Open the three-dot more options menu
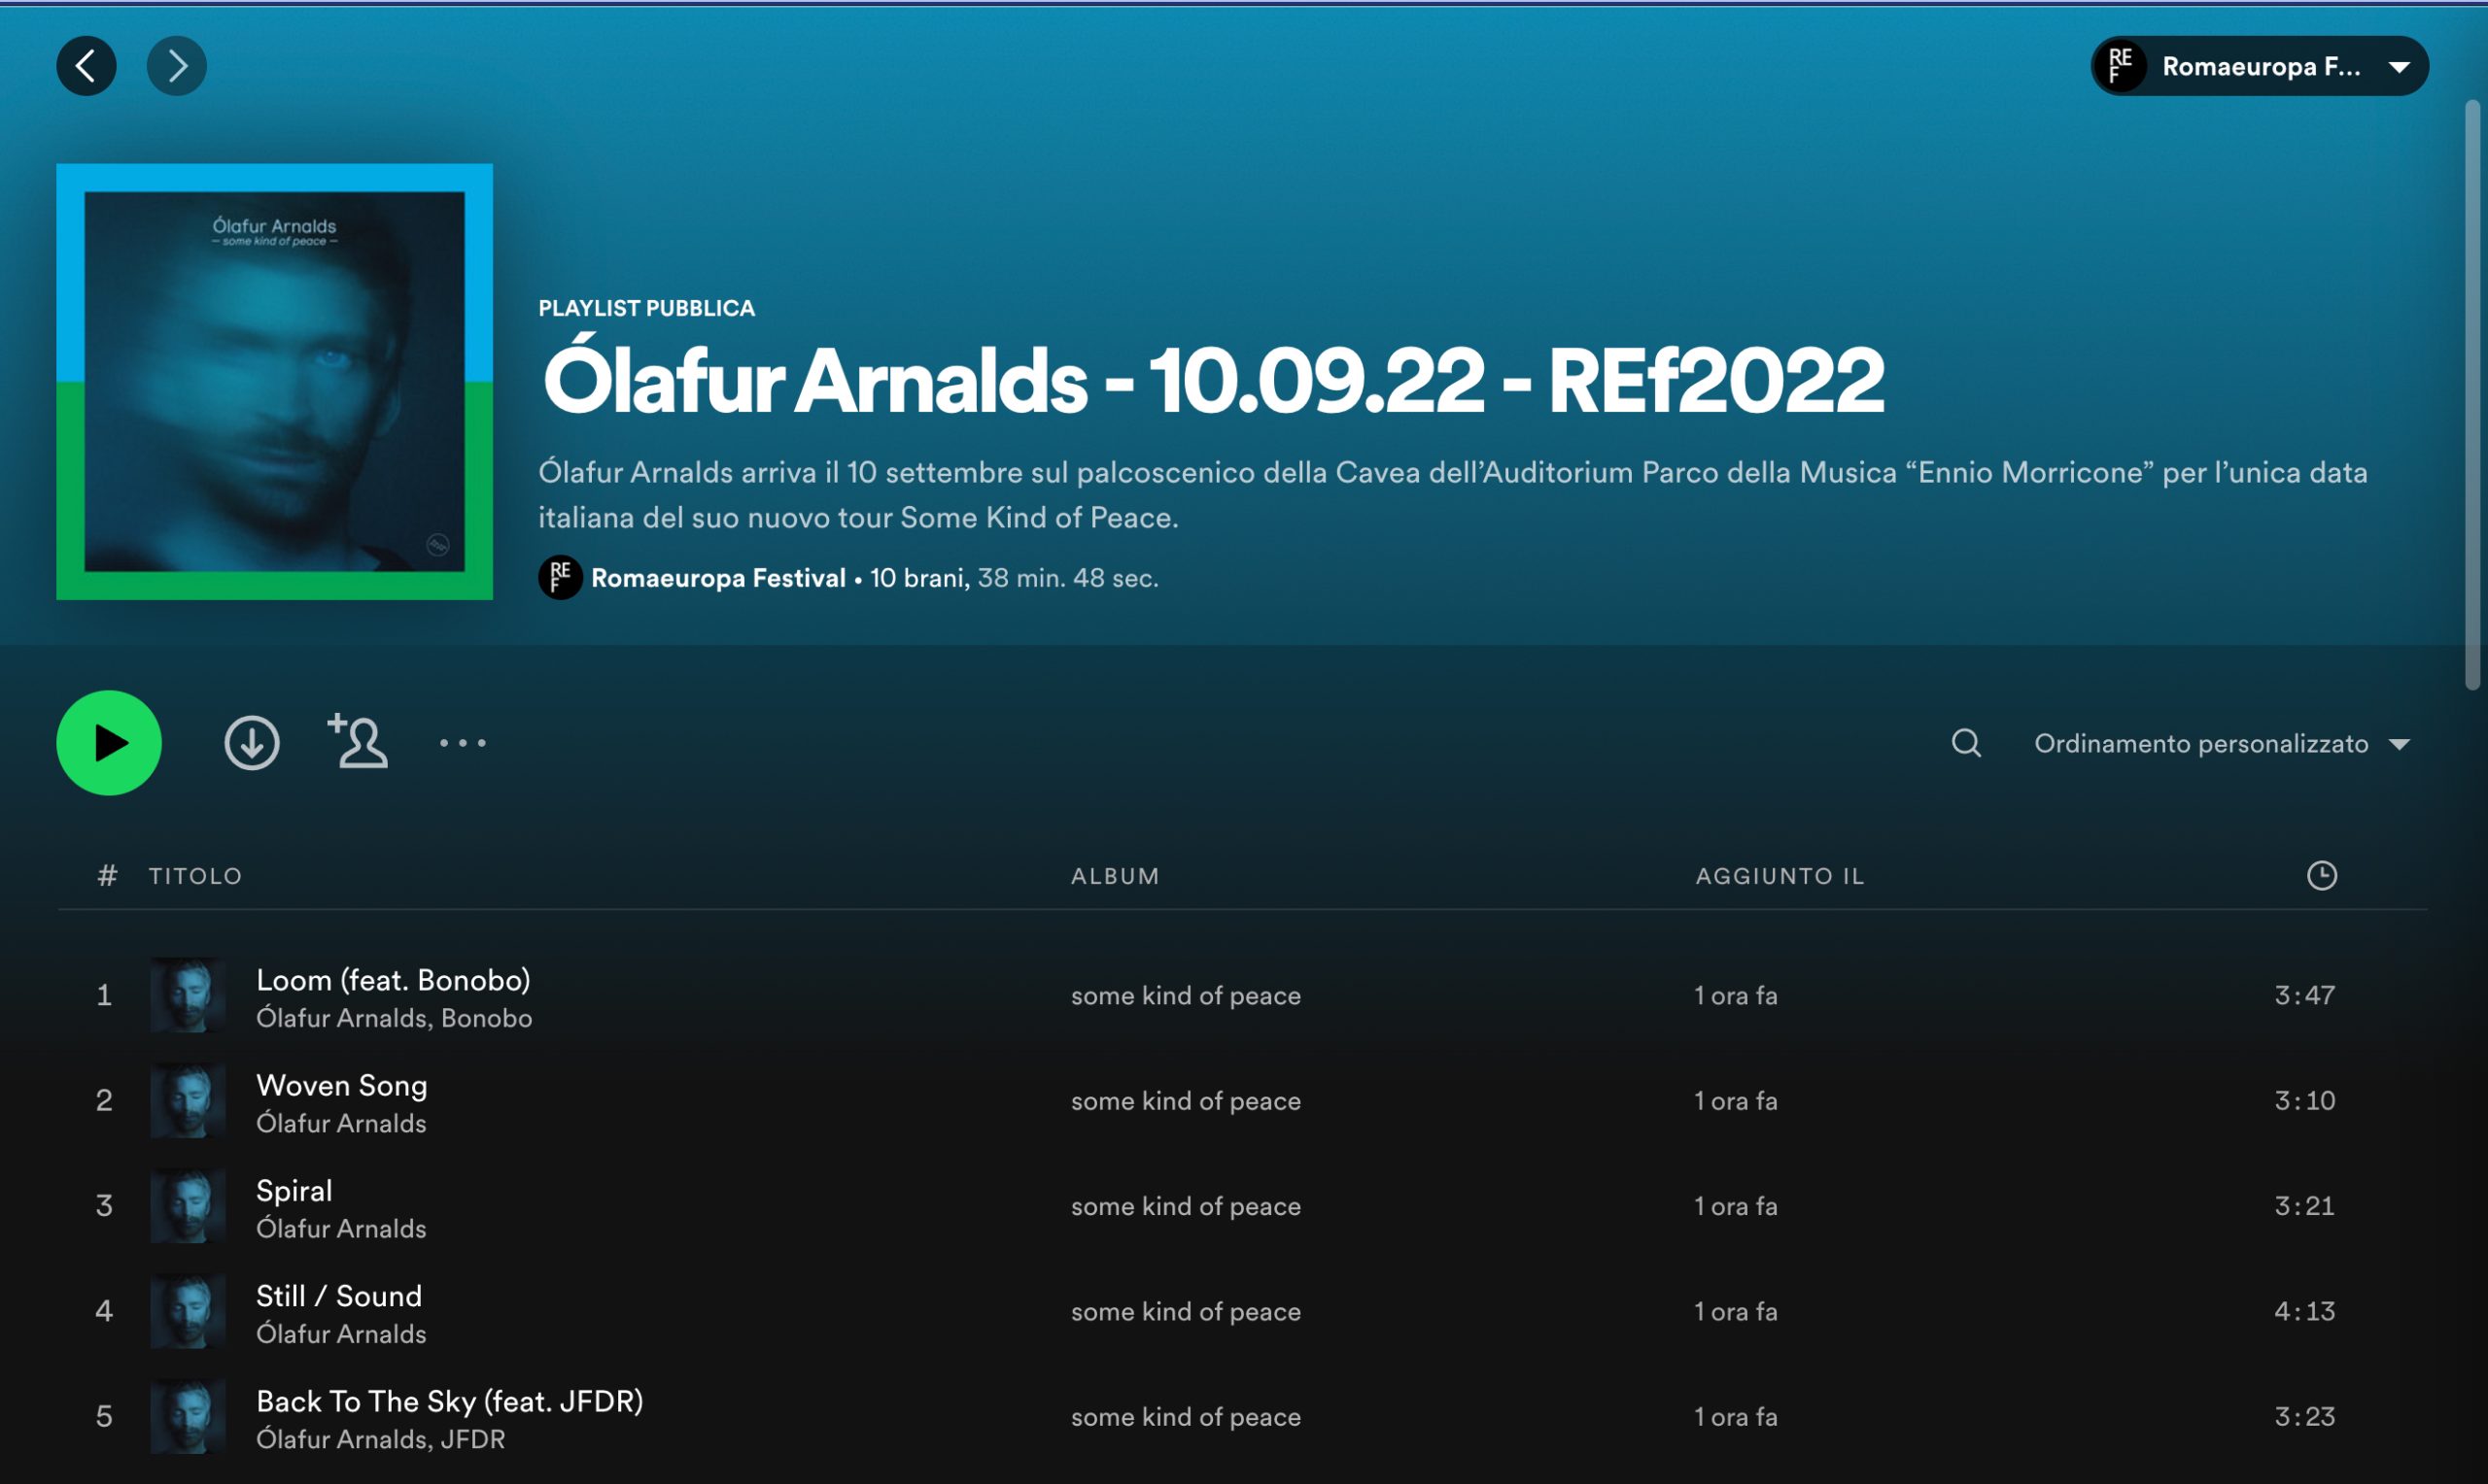 point(463,743)
